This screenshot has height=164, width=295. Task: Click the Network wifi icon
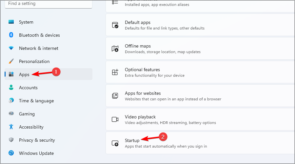pyautogui.click(x=11, y=48)
